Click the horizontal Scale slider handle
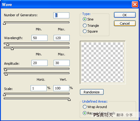 (4, 95)
